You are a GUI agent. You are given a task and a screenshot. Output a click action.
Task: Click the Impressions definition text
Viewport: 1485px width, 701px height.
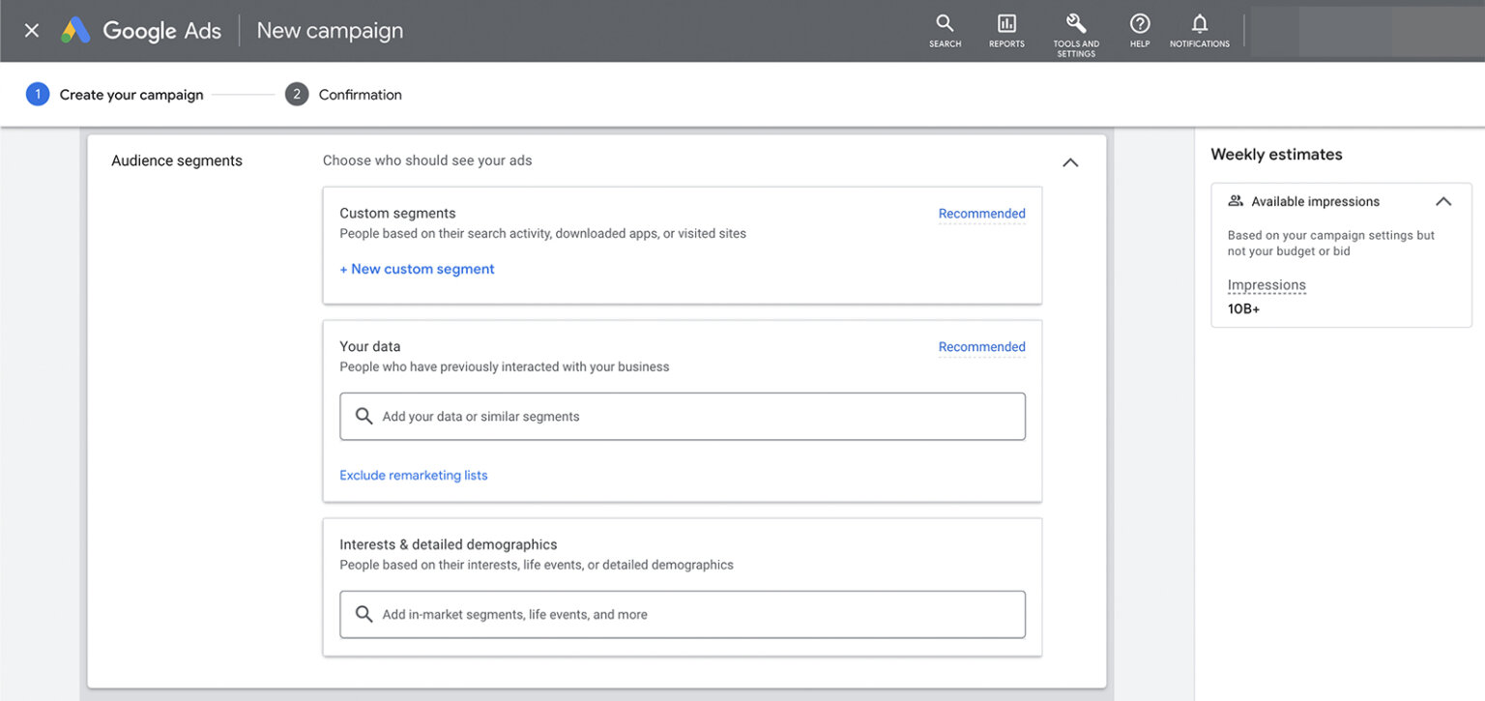pos(1267,284)
